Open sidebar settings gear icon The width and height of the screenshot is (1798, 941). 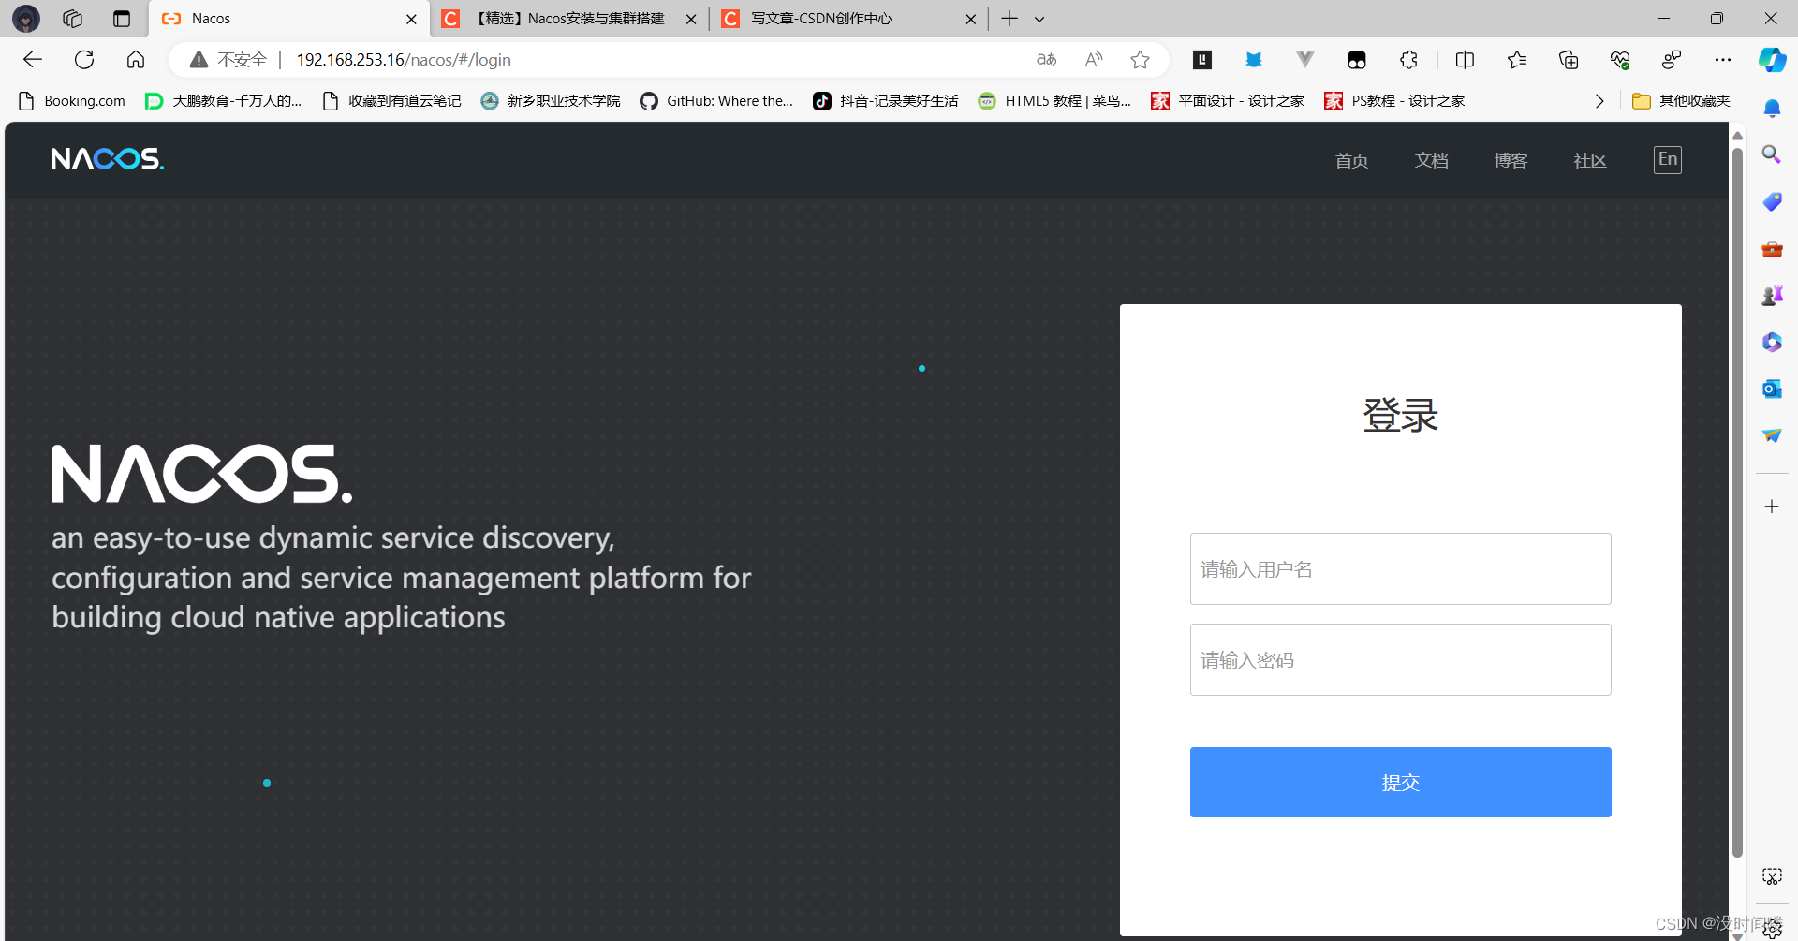[1772, 929]
